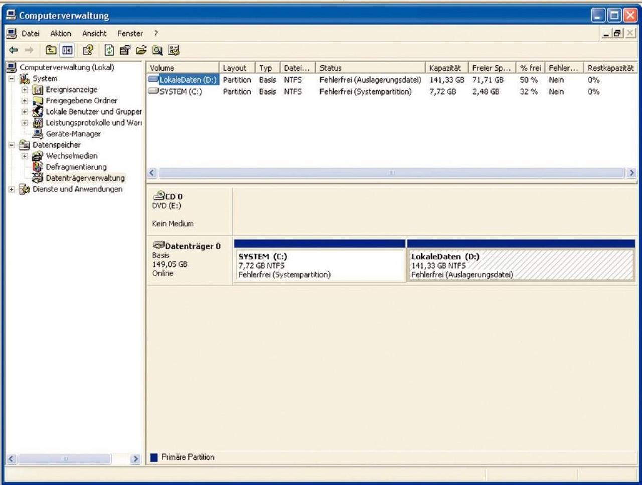This screenshot has width=642, height=485.
Task: Select Dienste und Anwendungen in the tree
Action: pos(77,189)
